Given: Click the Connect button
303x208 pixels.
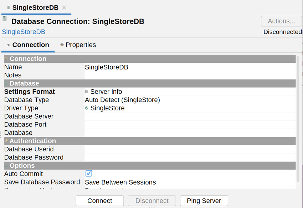Looking at the screenshot, I should coord(99,201).
